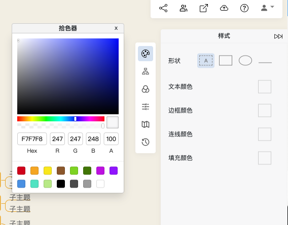Image resolution: width=288 pixels, height=225 pixels.
Task: Pick the yellow preset swatch
Action: (48, 170)
